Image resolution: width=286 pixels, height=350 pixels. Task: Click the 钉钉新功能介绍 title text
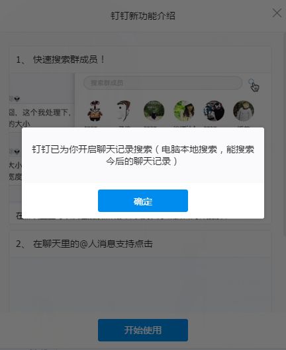pos(143,16)
